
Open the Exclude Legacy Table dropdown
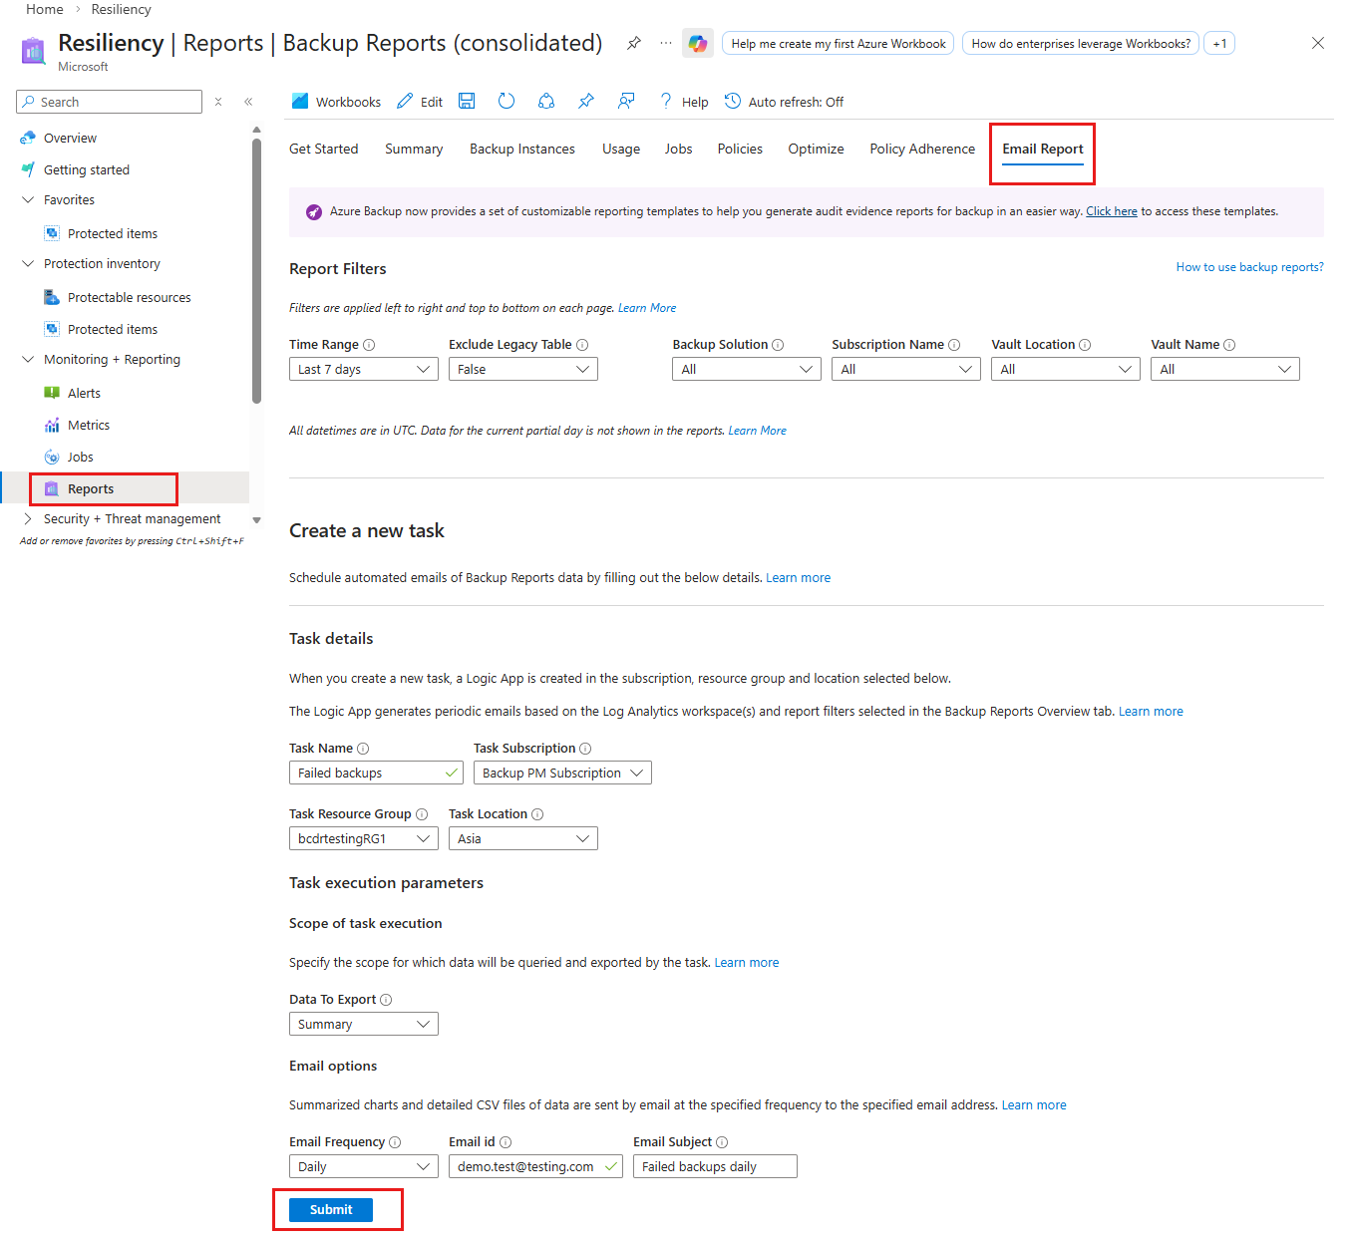point(523,369)
